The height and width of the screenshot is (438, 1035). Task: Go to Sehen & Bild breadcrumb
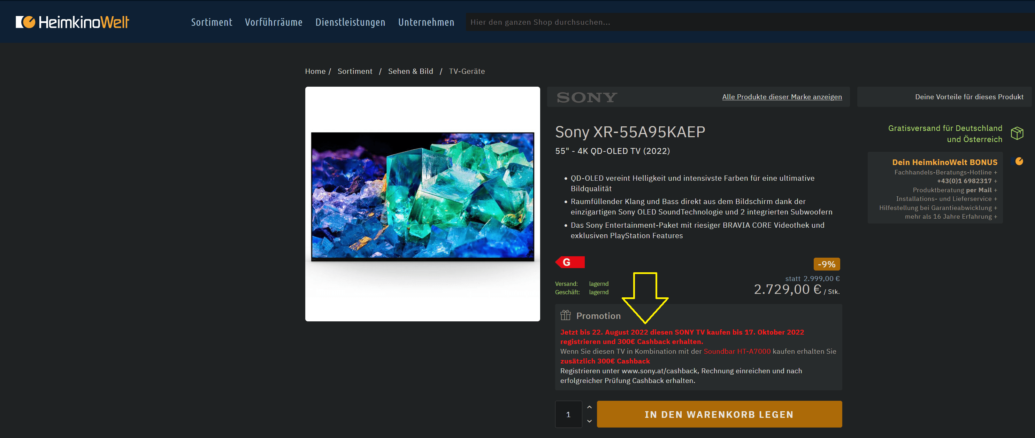(410, 71)
